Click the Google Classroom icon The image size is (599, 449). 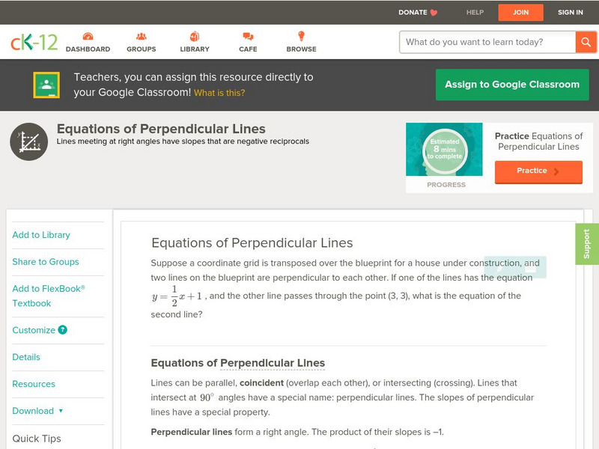point(46,85)
